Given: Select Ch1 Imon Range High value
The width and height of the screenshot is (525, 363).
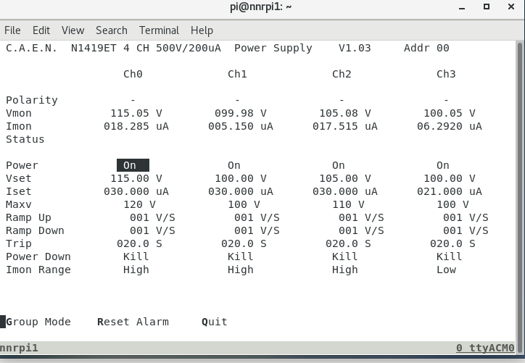Looking at the screenshot, I should pyautogui.click(x=240, y=270).
